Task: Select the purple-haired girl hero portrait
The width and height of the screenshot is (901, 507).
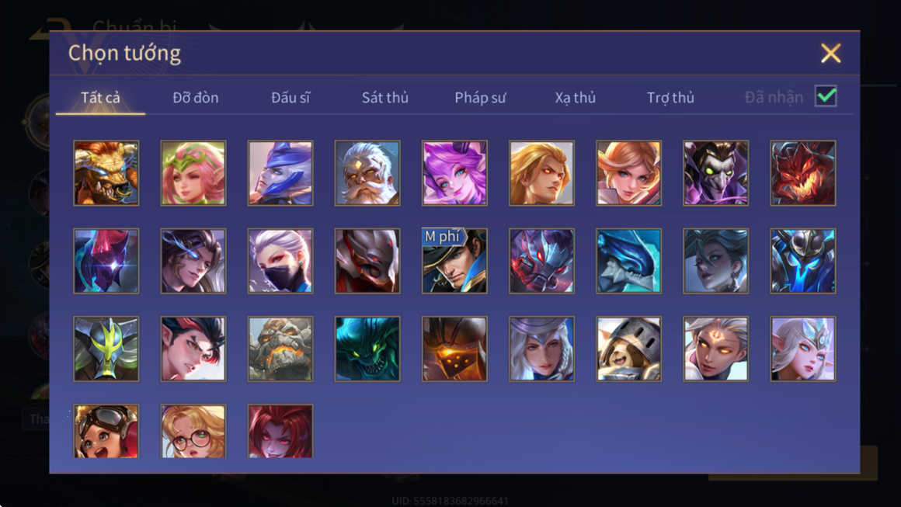Action: pos(454,173)
